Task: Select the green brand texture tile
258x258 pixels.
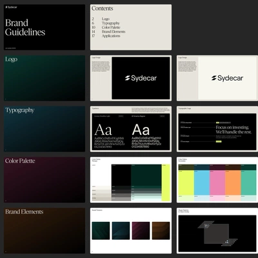Action: click(101, 231)
